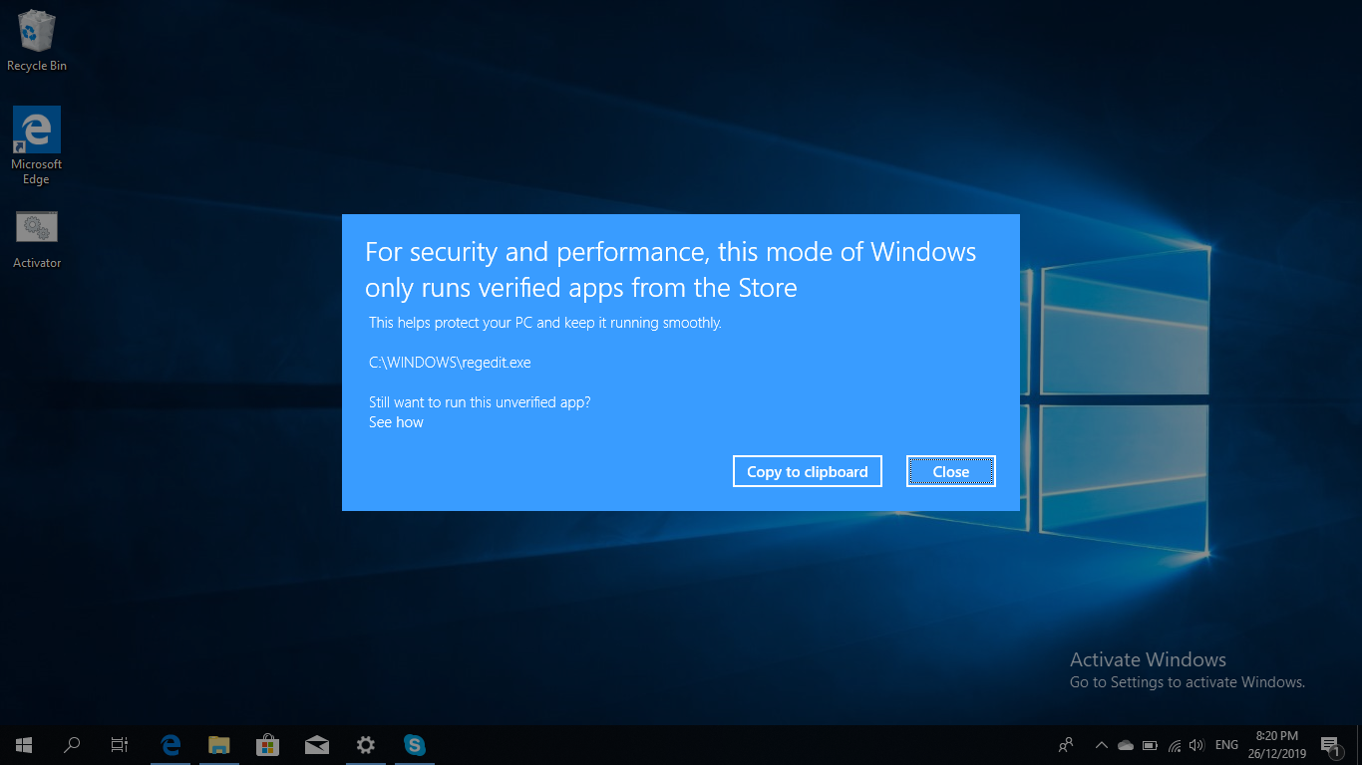Open Skype from the taskbar
This screenshot has height=765, width=1362.
pyautogui.click(x=415, y=744)
